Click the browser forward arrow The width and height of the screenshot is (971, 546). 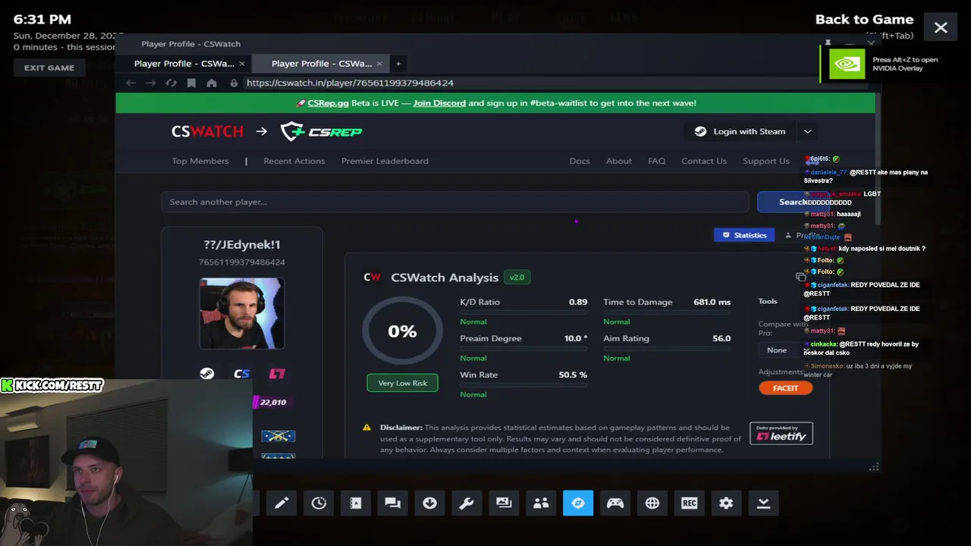click(x=151, y=83)
